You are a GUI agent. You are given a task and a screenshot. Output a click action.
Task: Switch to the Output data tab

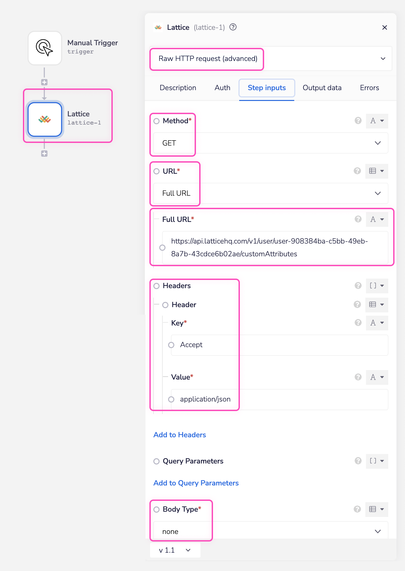click(x=322, y=88)
